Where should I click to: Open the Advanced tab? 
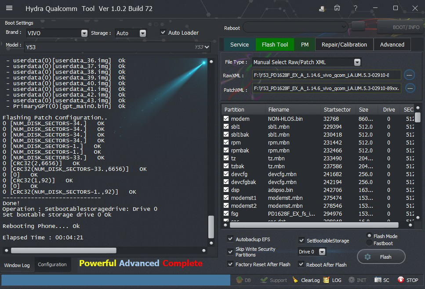tap(392, 44)
